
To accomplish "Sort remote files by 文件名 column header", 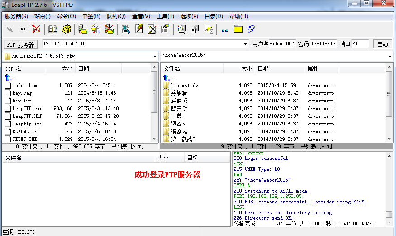I will tap(192, 68).
